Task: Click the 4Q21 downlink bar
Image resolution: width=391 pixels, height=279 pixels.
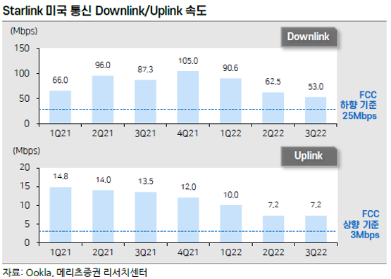Action: tap(188, 97)
